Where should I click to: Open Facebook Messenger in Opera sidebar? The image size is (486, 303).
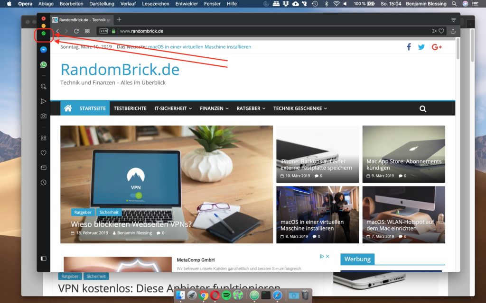43,50
